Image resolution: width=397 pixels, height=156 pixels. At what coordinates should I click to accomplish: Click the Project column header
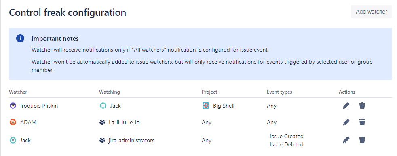209,92
